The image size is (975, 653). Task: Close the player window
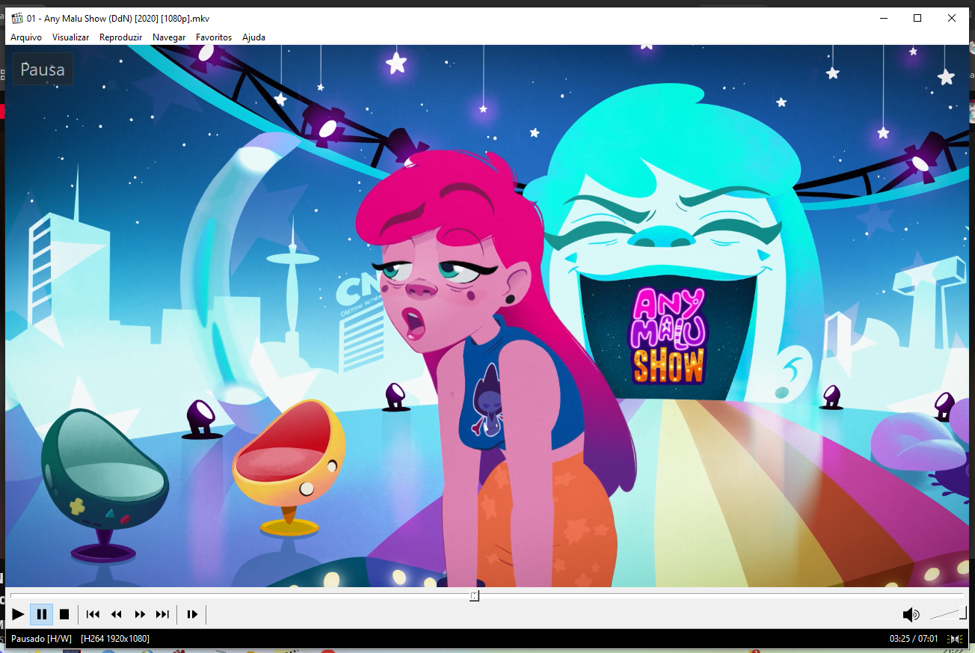952,19
